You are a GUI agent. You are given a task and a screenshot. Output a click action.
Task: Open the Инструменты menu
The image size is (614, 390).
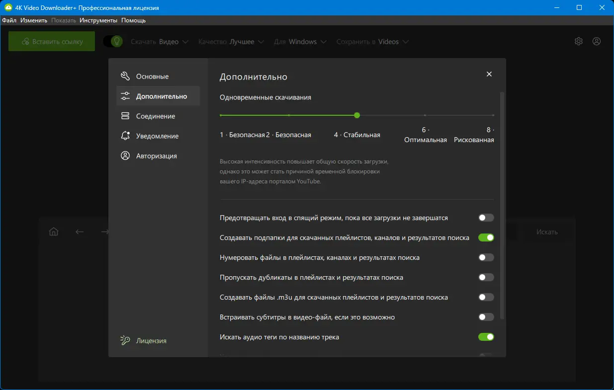[98, 20]
